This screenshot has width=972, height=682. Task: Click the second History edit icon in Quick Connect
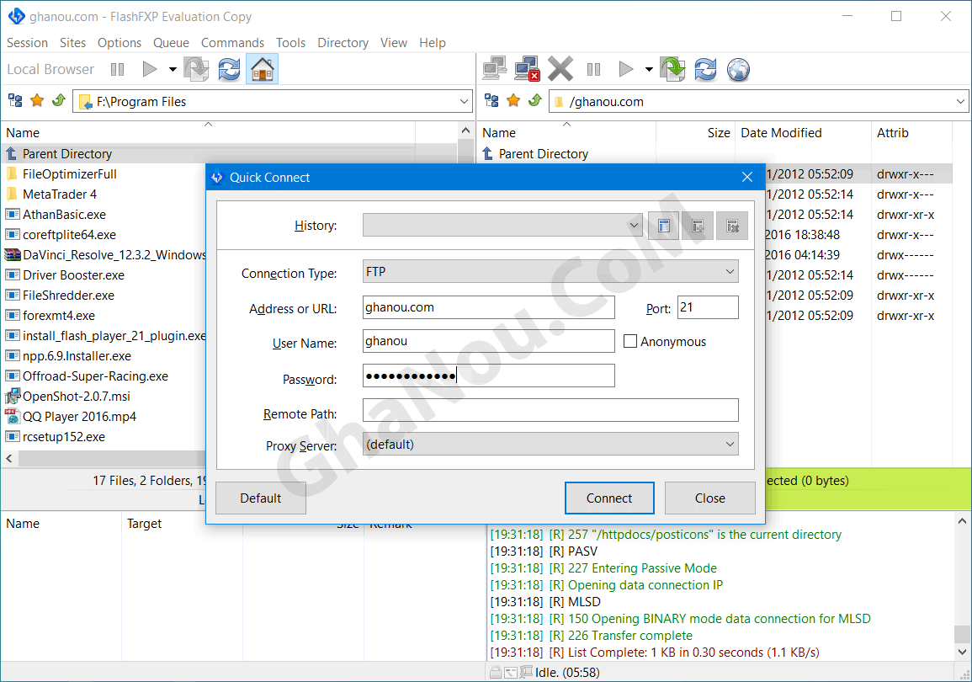pos(698,226)
